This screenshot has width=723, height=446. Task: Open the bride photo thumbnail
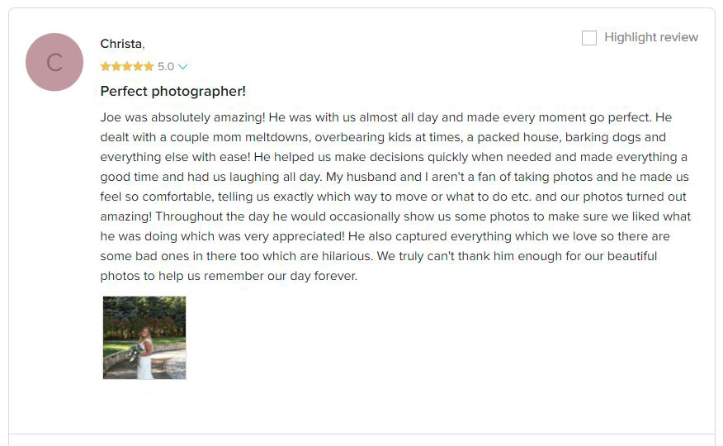pyautogui.click(x=144, y=338)
